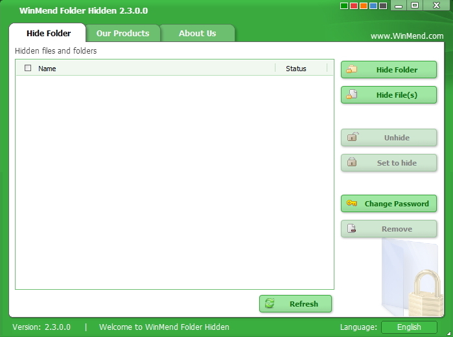453x337 pixels.
Task: Minimize the WinMend window
Action: [399, 5]
